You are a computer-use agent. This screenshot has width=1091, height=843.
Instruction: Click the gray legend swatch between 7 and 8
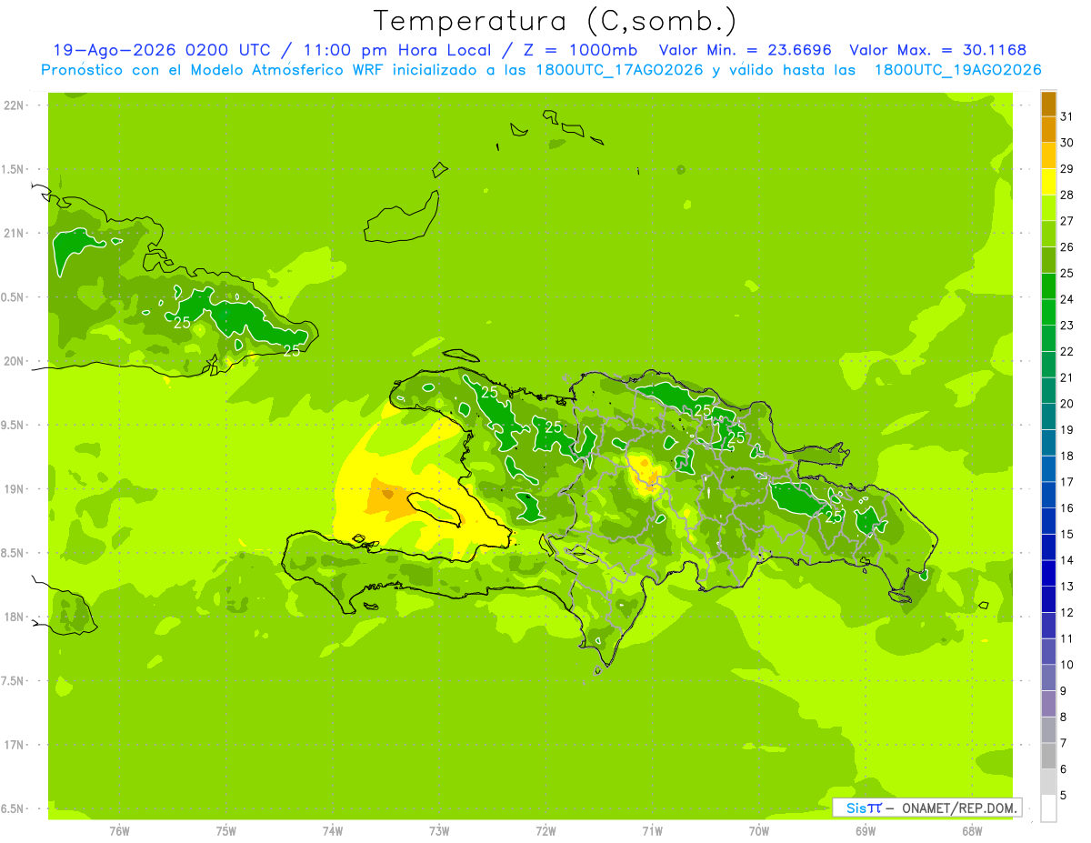[1048, 730]
